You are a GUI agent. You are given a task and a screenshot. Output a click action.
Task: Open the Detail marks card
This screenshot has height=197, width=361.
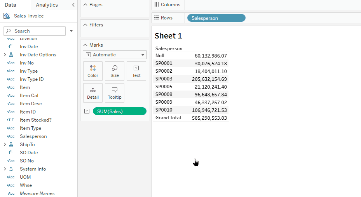click(x=93, y=93)
